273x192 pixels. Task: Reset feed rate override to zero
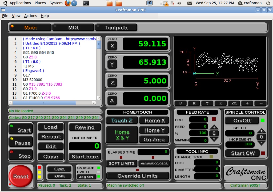pyautogui.click(x=214, y=133)
